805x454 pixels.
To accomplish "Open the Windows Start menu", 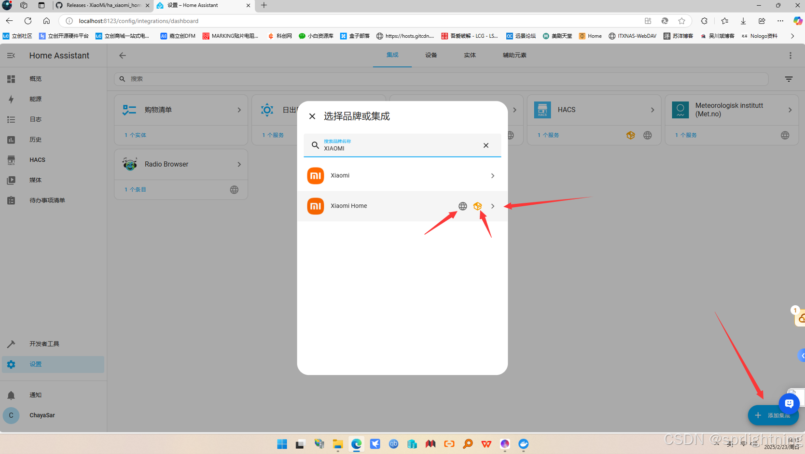I will (282, 444).
